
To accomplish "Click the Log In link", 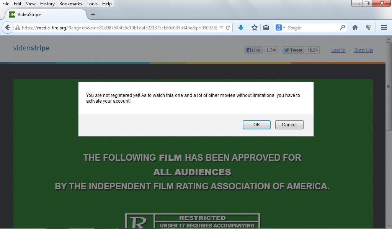I will [338, 50].
